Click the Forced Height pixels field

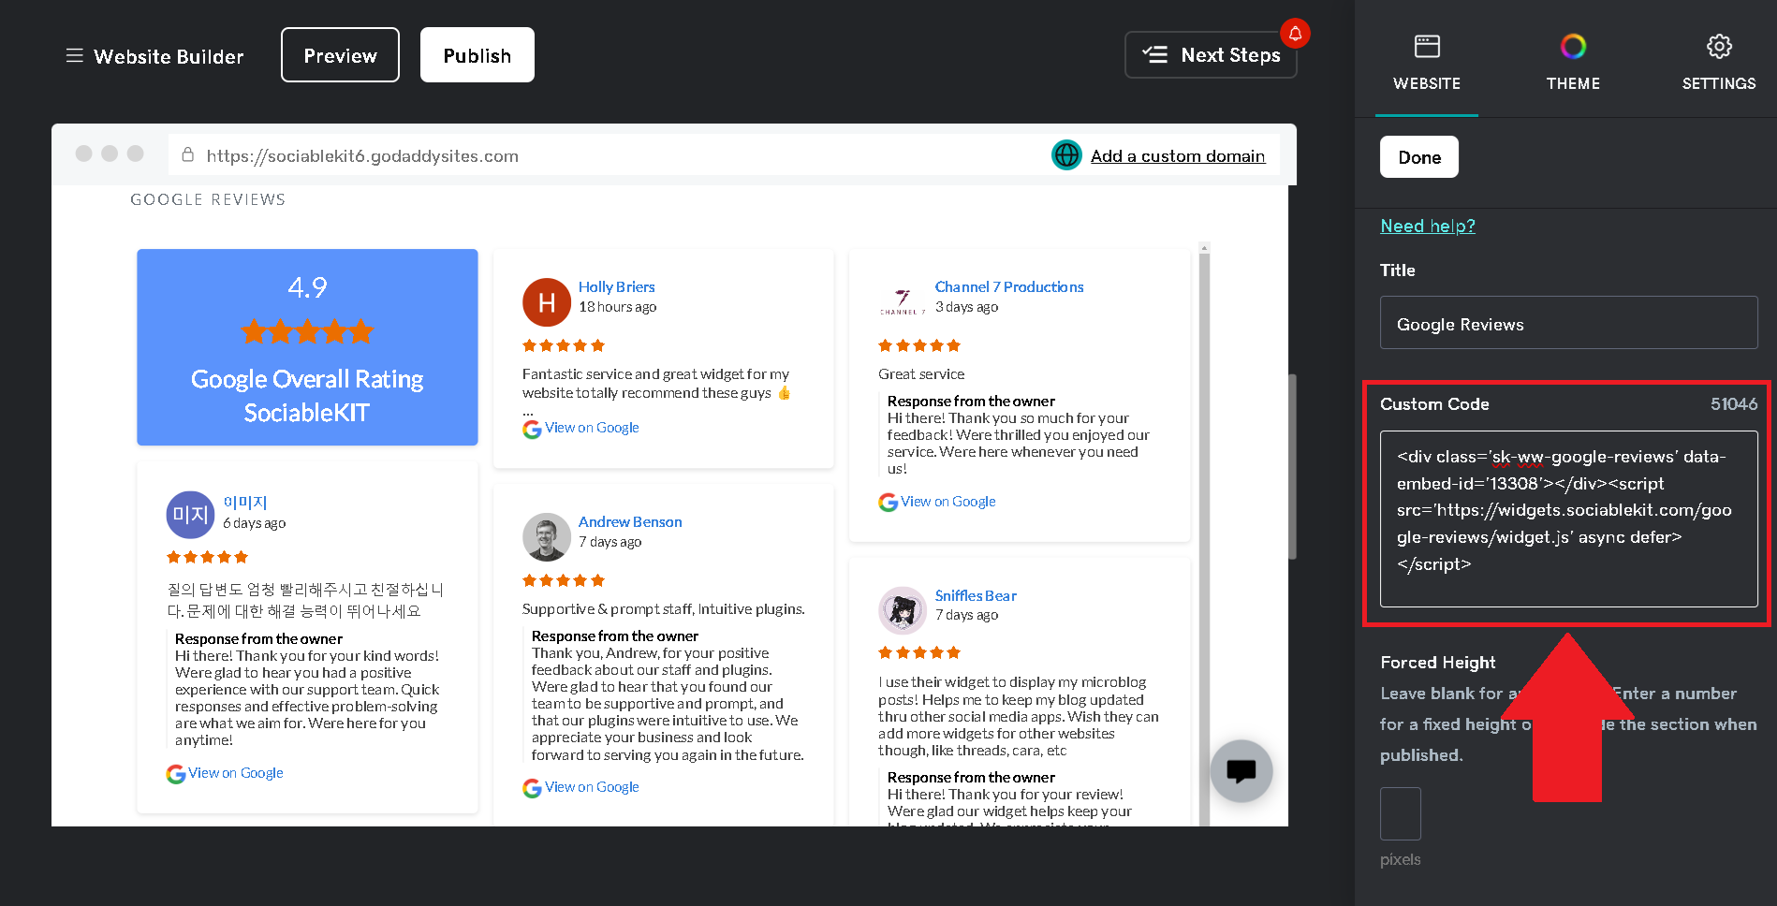(1401, 813)
